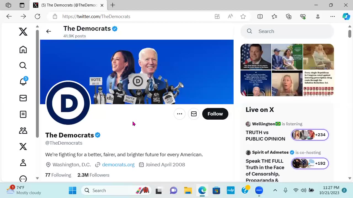Image resolution: width=353 pixels, height=198 pixels.
Task: Go to Home in the sidebar
Action: [x=23, y=50]
